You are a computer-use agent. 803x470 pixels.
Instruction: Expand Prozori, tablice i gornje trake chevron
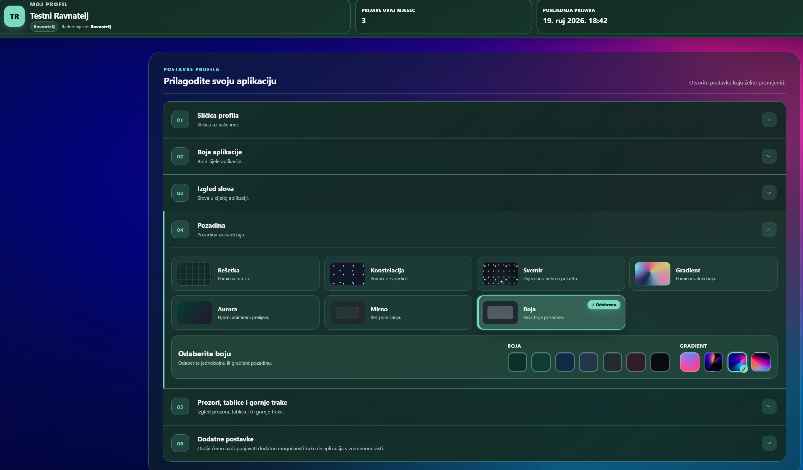(x=769, y=407)
